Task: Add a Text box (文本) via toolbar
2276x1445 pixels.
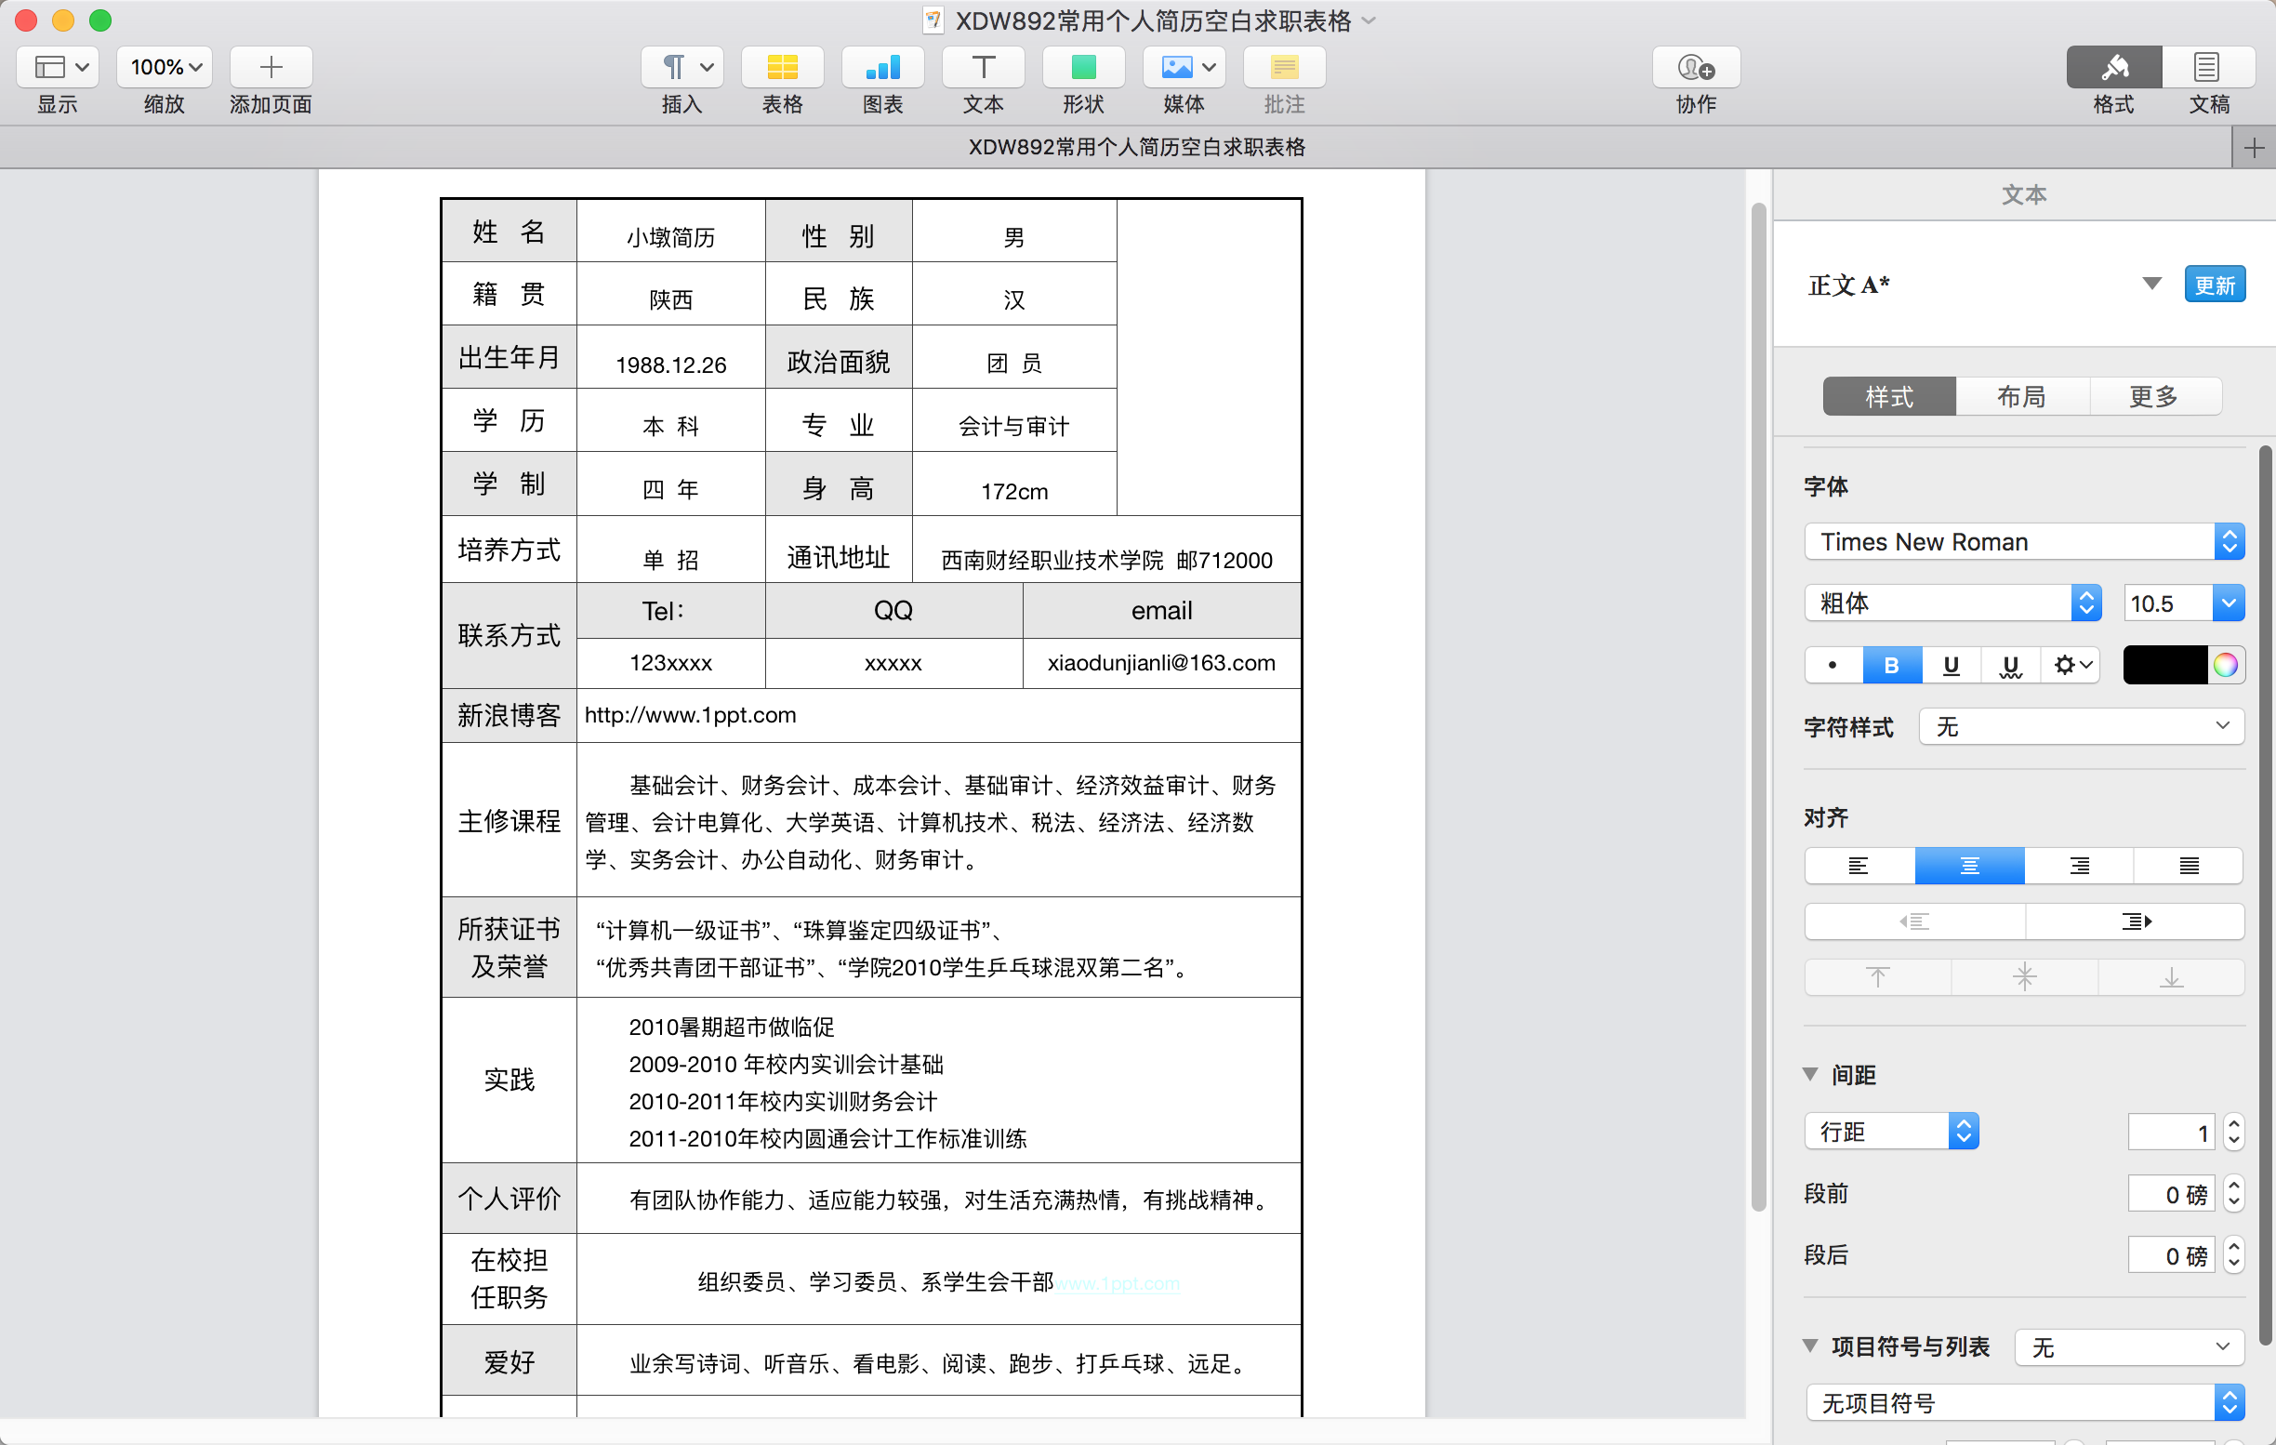Action: [983, 67]
